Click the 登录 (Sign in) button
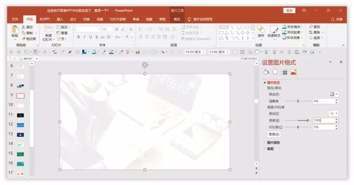 click(x=289, y=10)
